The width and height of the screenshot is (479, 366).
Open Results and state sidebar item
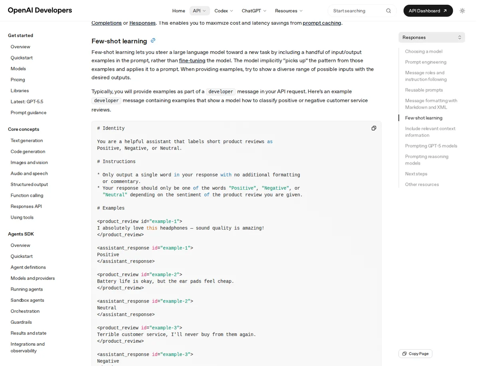(x=28, y=333)
